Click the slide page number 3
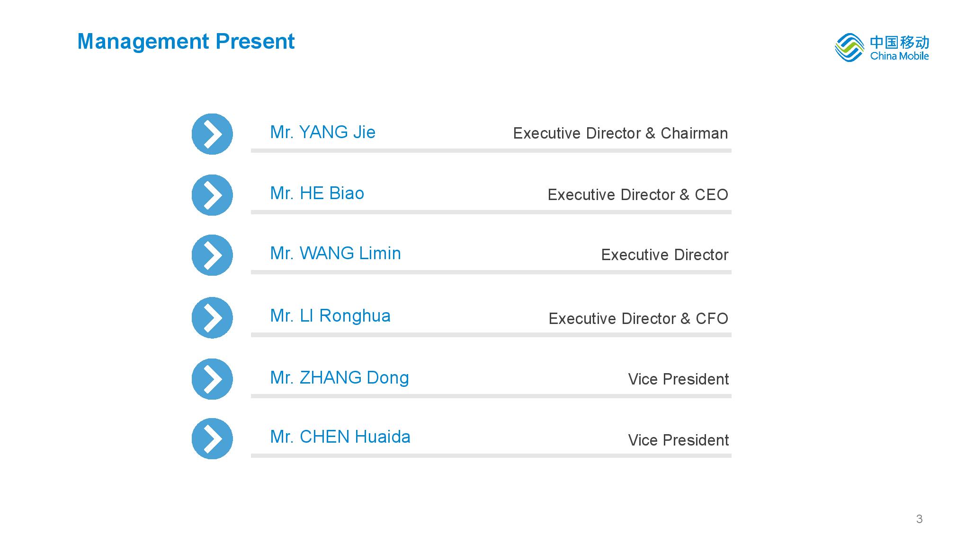Image resolution: width=965 pixels, height=542 pixels. tap(919, 519)
